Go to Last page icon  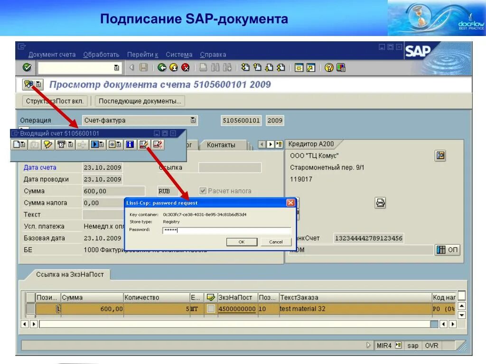[x=281, y=67]
